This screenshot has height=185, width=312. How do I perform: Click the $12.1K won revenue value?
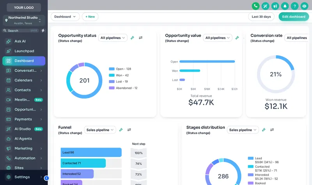tap(276, 106)
